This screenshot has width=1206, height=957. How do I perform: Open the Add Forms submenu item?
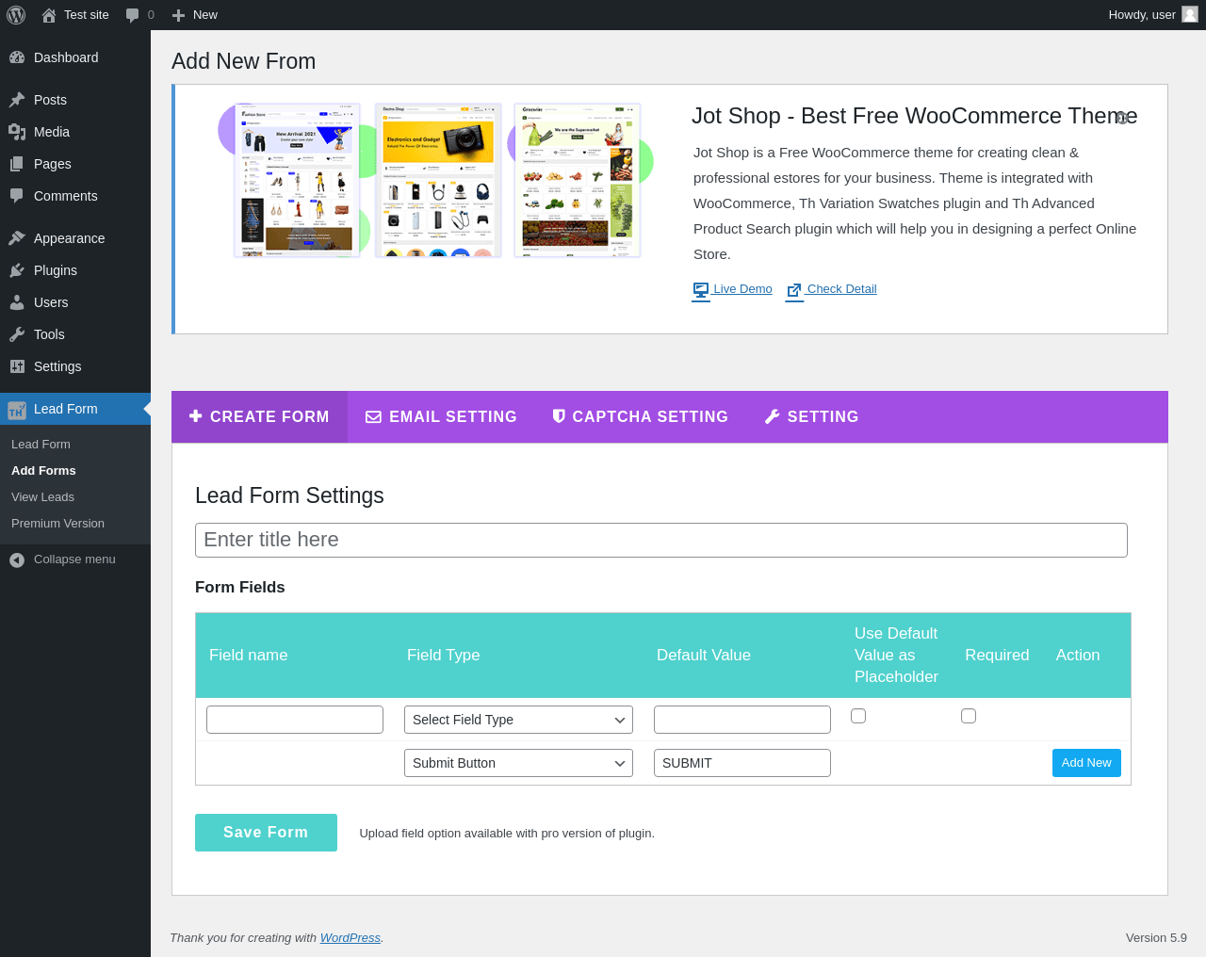point(43,471)
